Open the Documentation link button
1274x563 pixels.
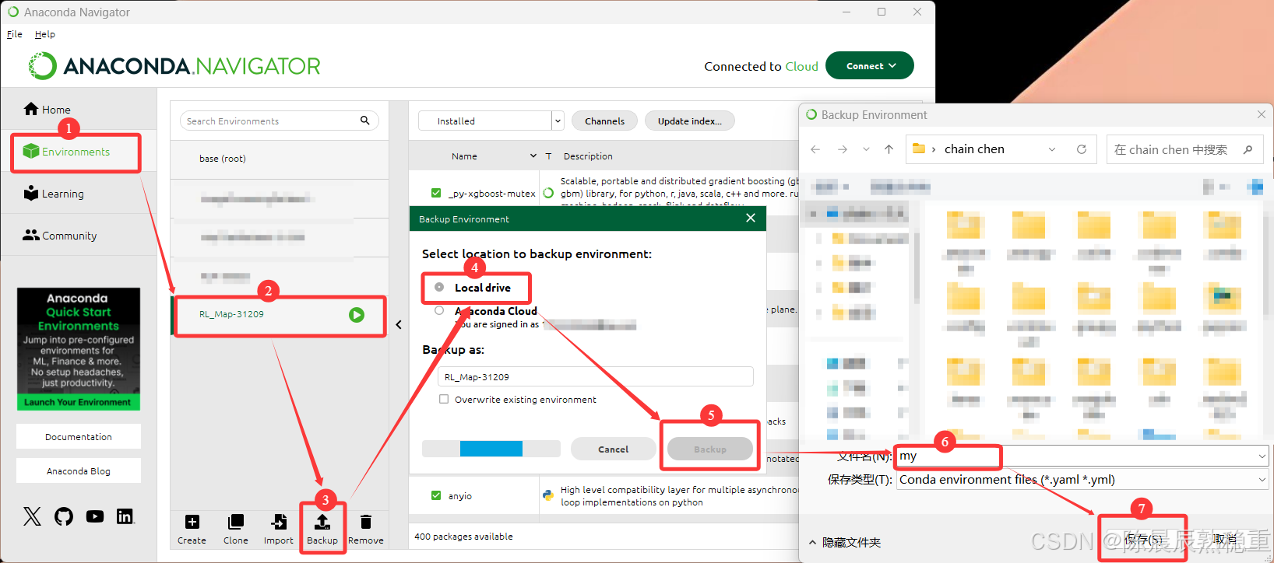click(x=79, y=436)
